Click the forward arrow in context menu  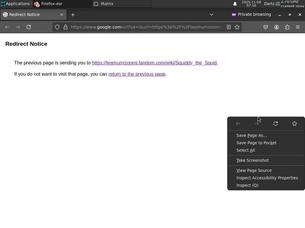257,124
